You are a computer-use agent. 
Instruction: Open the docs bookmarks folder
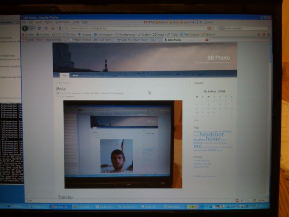pos(174,22)
